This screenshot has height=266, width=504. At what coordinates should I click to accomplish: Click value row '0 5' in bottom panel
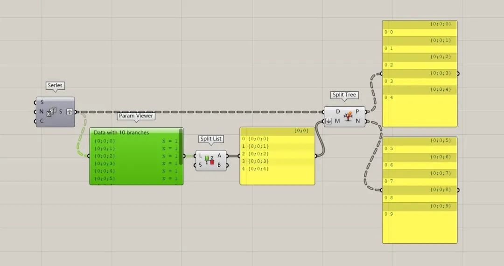click(x=420, y=149)
